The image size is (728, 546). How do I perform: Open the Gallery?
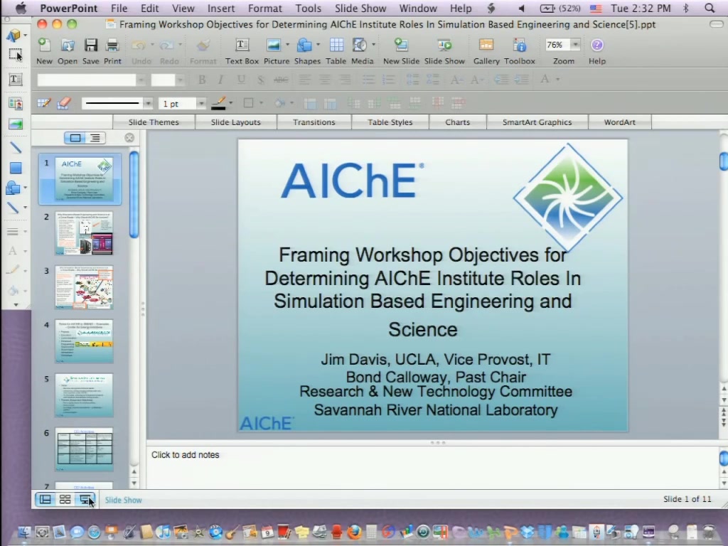pyautogui.click(x=486, y=45)
